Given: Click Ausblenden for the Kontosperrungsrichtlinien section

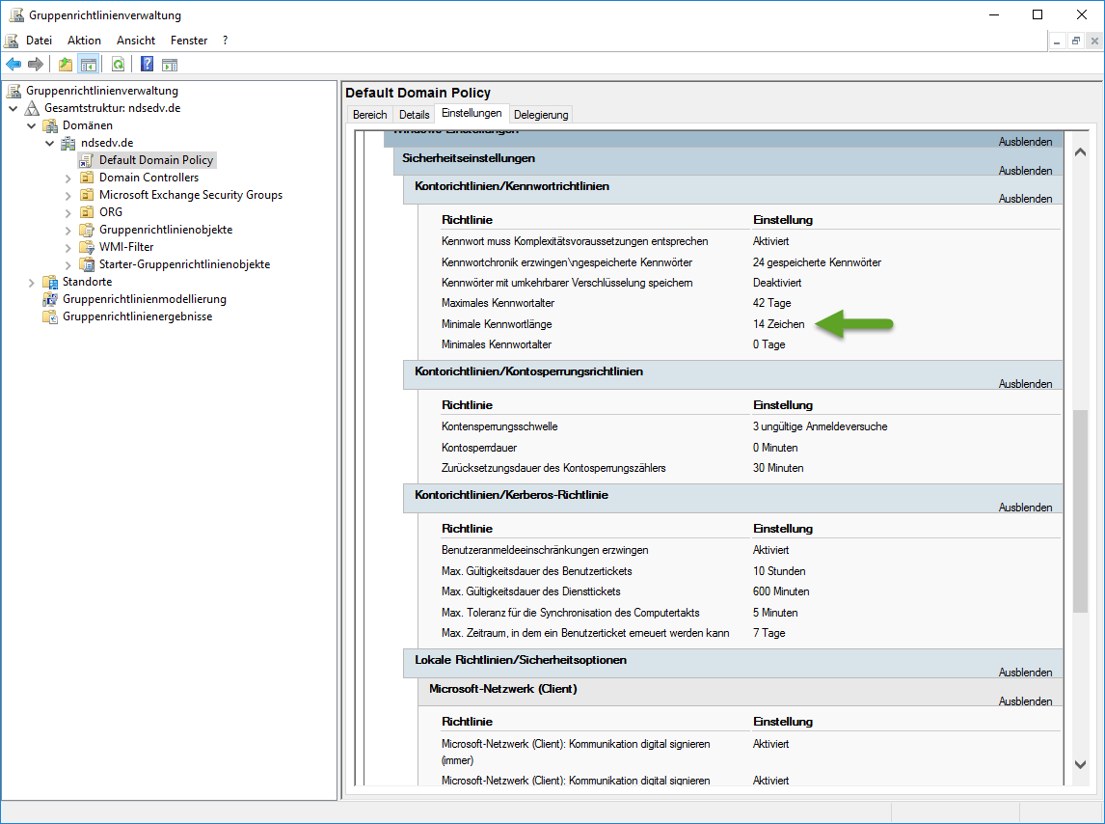Looking at the screenshot, I should [1025, 384].
